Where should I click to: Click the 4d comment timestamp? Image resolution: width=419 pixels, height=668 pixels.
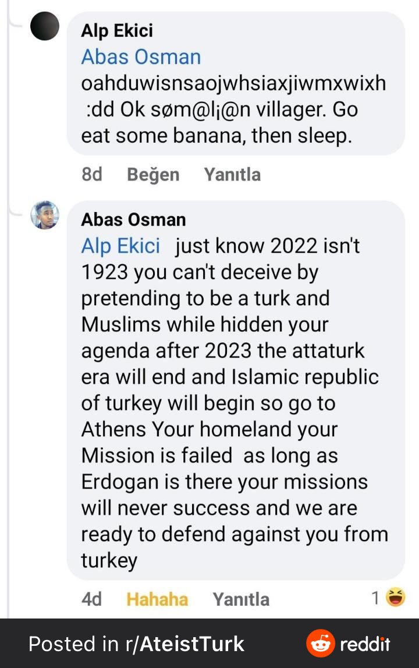(92, 599)
